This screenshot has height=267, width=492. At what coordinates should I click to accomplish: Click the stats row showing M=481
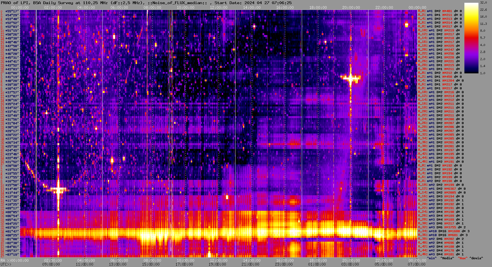[x=440, y=11]
